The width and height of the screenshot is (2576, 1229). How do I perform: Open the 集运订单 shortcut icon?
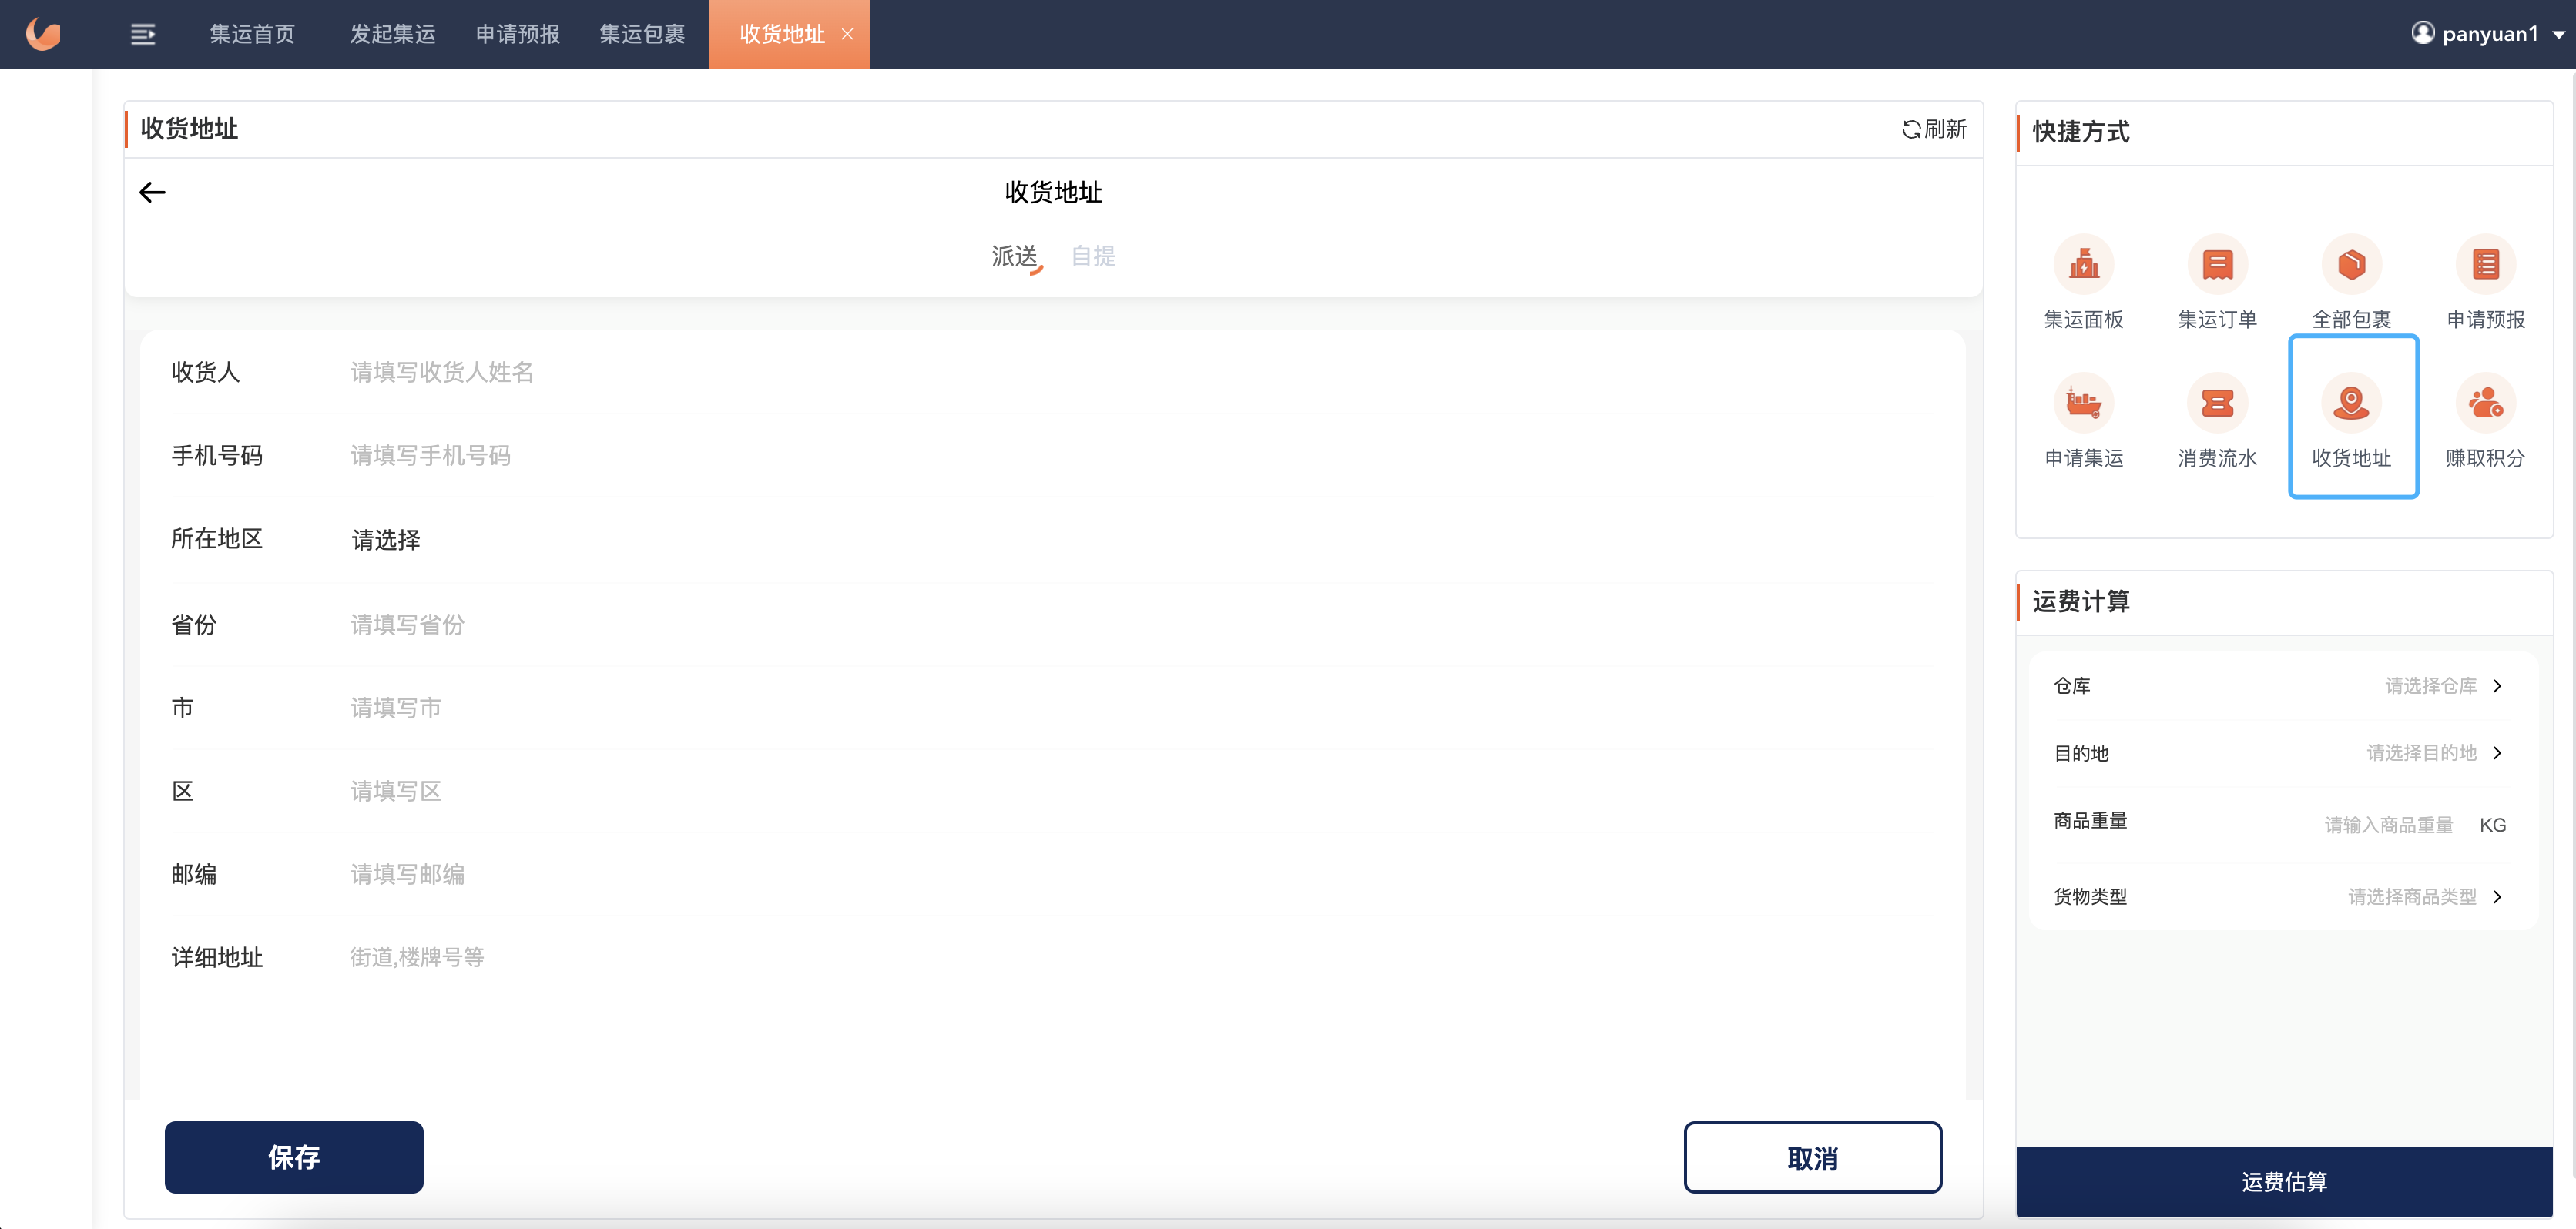(x=2217, y=265)
